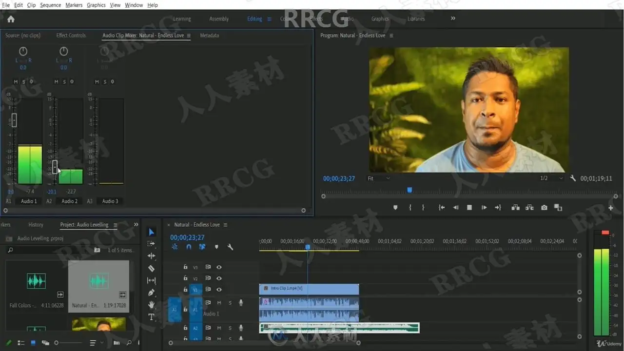Click the Audio 2 volume fader
Image resolution: width=624 pixels, height=351 pixels.
[55, 166]
